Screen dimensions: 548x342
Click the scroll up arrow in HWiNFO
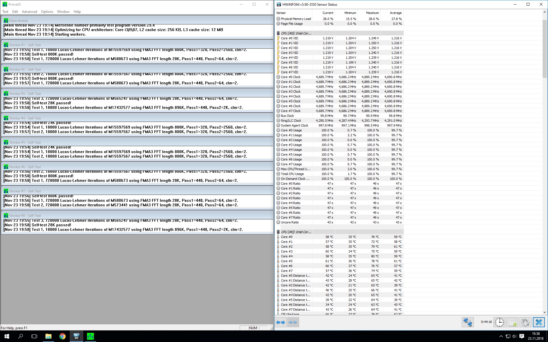pos(545,13)
